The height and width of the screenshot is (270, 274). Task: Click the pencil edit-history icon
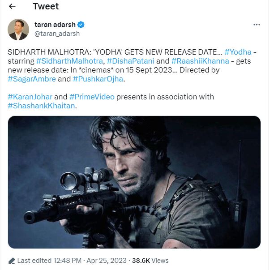[x=12, y=261]
